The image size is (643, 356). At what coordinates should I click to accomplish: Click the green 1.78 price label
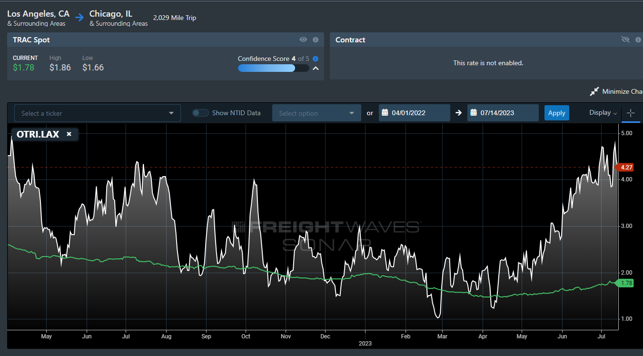[626, 283]
